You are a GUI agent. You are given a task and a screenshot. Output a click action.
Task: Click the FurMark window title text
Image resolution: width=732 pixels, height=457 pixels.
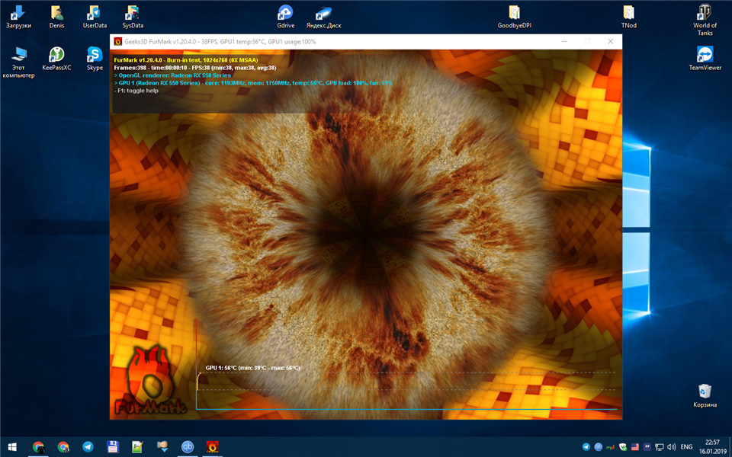coord(220,41)
